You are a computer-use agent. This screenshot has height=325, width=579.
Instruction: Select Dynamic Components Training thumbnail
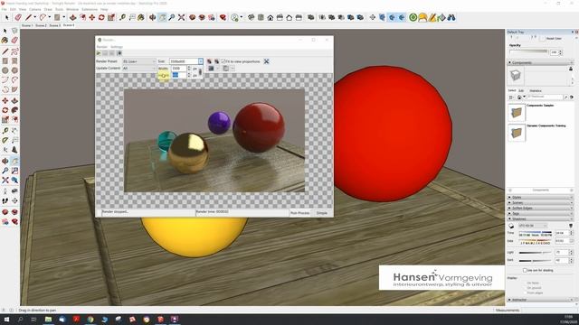(517, 133)
